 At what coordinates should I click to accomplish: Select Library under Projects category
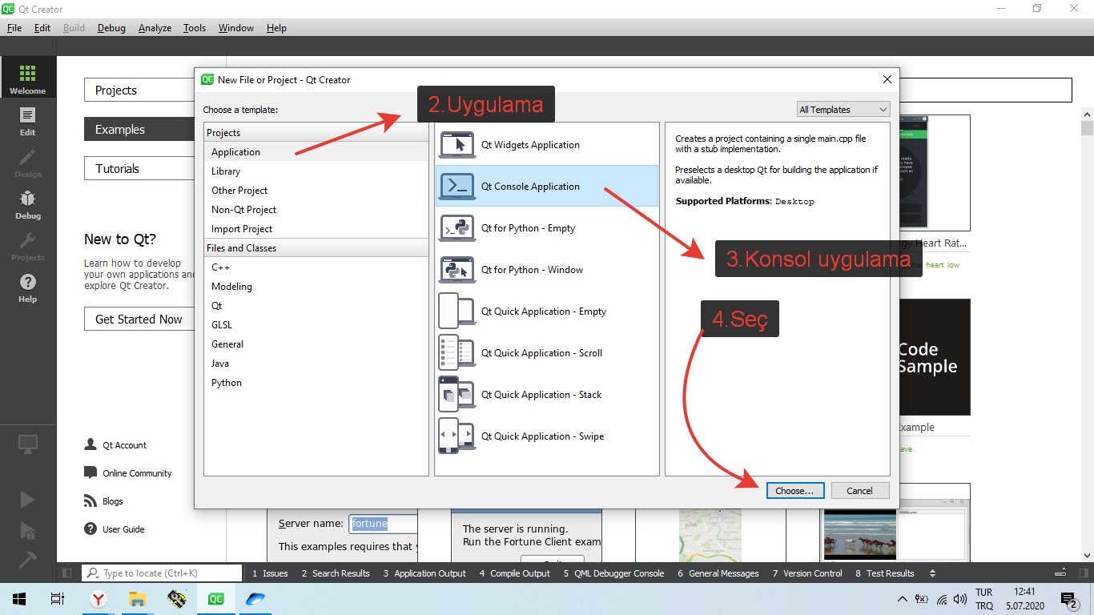click(x=226, y=171)
